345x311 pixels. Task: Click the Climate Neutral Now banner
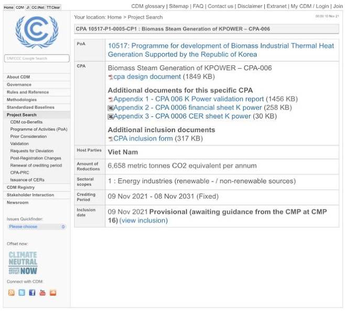coord(23,263)
